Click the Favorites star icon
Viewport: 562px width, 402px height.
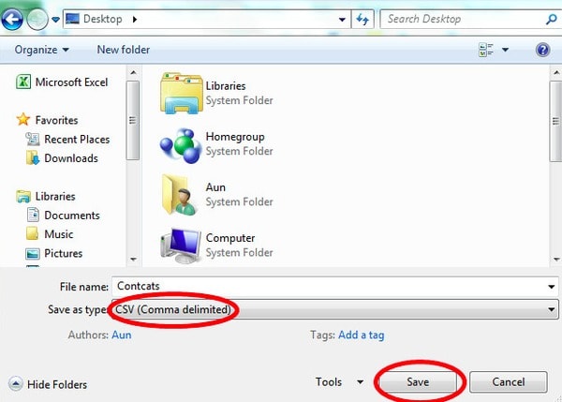tap(23, 119)
